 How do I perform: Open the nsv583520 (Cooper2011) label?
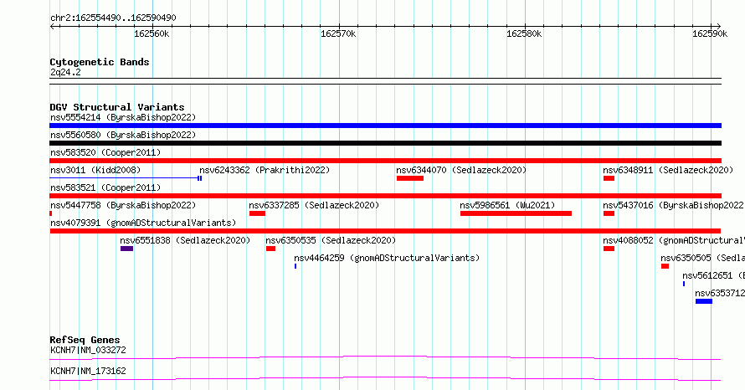105,152
